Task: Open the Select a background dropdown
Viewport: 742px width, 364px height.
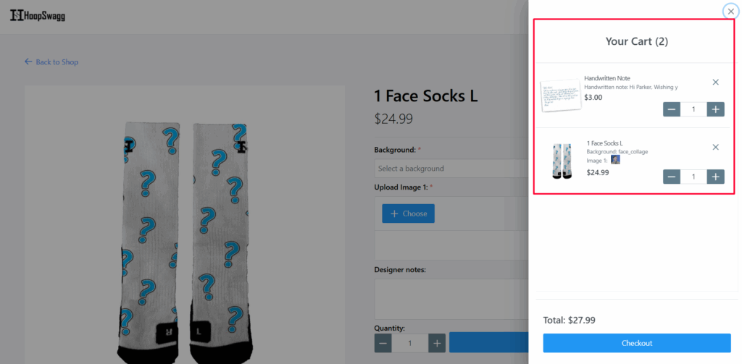Action: tap(449, 169)
